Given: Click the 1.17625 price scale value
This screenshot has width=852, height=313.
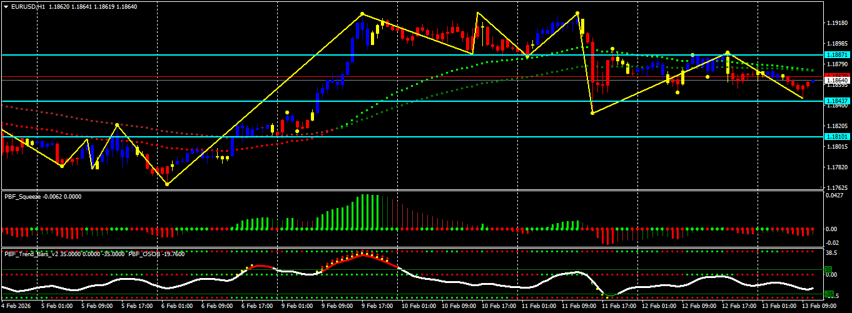Looking at the screenshot, I should coord(837,187).
